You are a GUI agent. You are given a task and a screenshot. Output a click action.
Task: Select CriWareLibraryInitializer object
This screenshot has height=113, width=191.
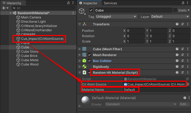(x=39, y=26)
